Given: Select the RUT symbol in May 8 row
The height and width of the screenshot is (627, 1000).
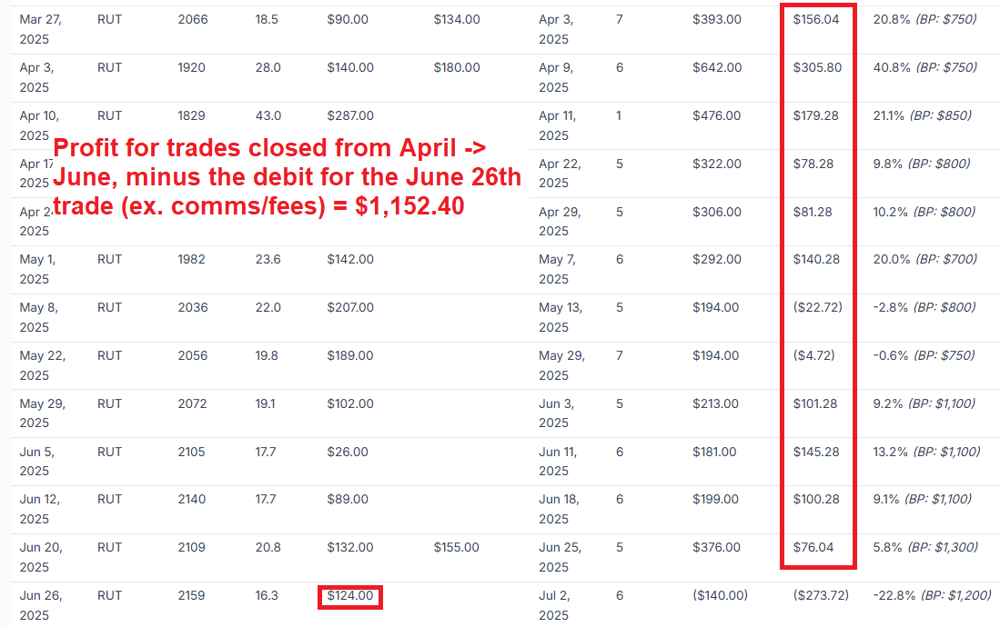Looking at the screenshot, I should 109,307.
